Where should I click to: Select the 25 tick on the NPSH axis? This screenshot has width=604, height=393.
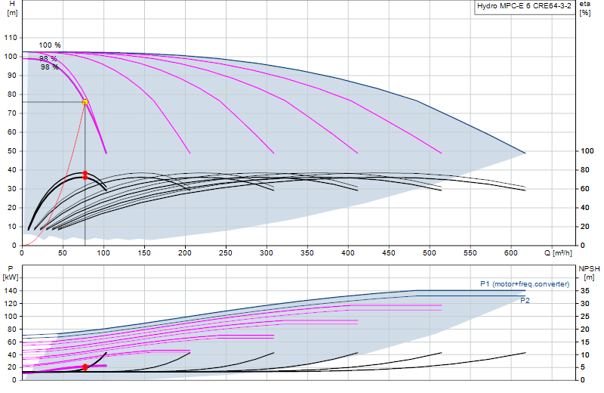[585, 316]
